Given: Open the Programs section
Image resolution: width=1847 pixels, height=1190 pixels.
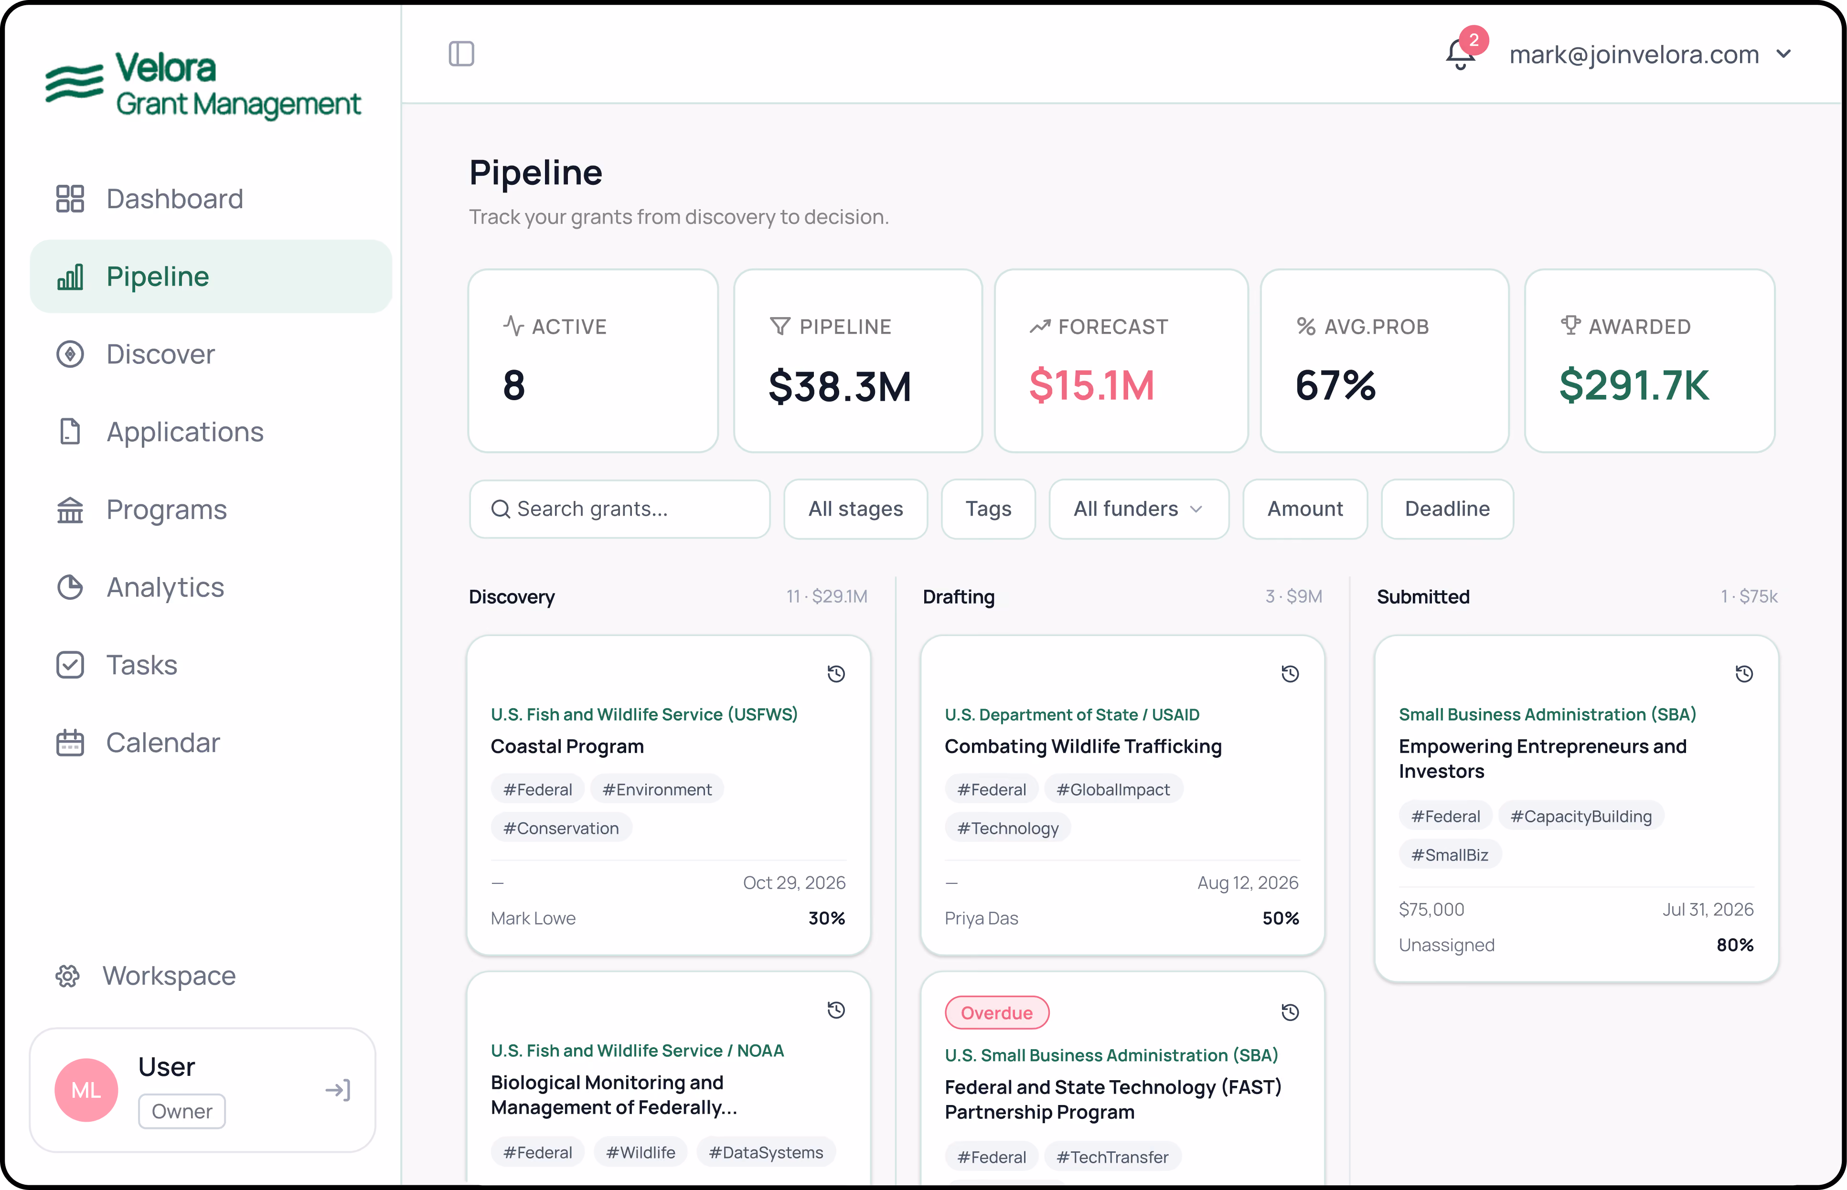Looking at the screenshot, I should pos(210,510).
